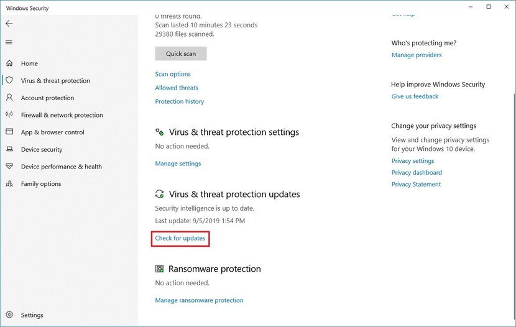View Protection history
The height and width of the screenshot is (327, 516).
pyautogui.click(x=179, y=101)
